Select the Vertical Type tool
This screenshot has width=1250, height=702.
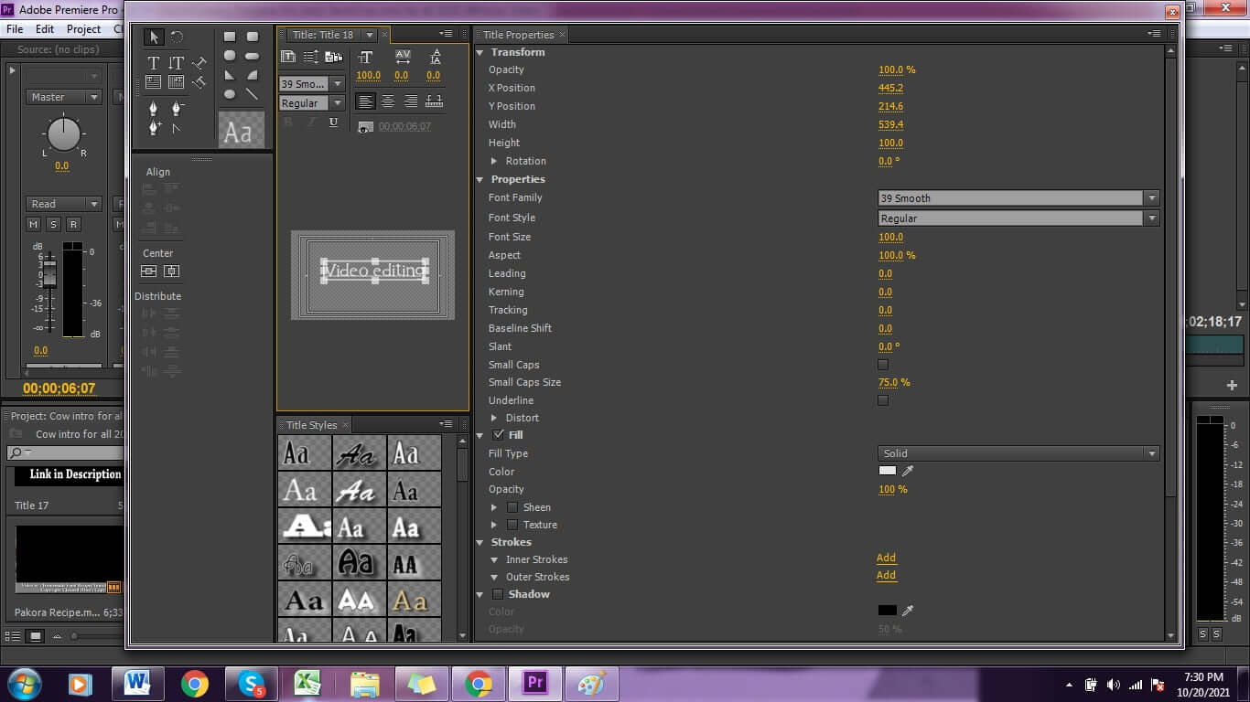tap(177, 63)
